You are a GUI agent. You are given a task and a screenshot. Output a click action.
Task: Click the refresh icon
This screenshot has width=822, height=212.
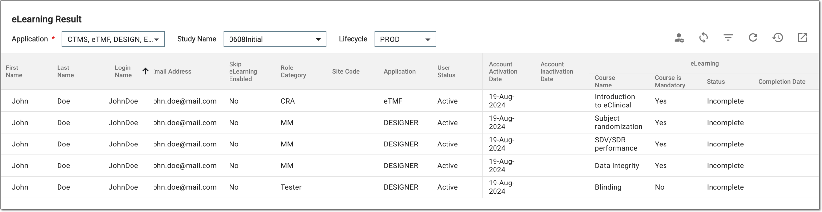point(753,38)
